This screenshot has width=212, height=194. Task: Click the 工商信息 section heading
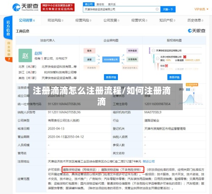[22, 31]
